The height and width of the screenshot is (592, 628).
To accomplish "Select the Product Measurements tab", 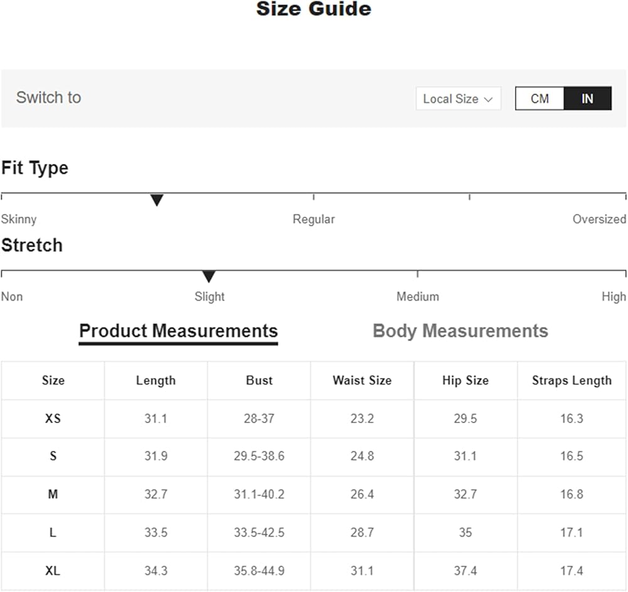I will click(x=178, y=331).
